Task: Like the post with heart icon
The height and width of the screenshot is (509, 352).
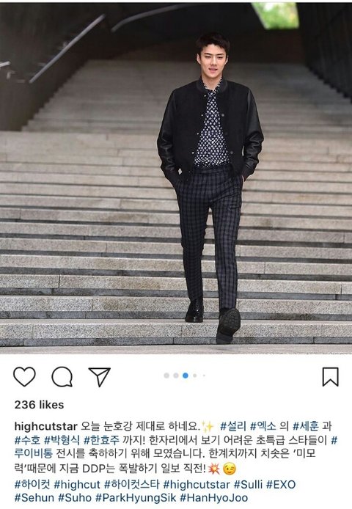Action: [24, 376]
